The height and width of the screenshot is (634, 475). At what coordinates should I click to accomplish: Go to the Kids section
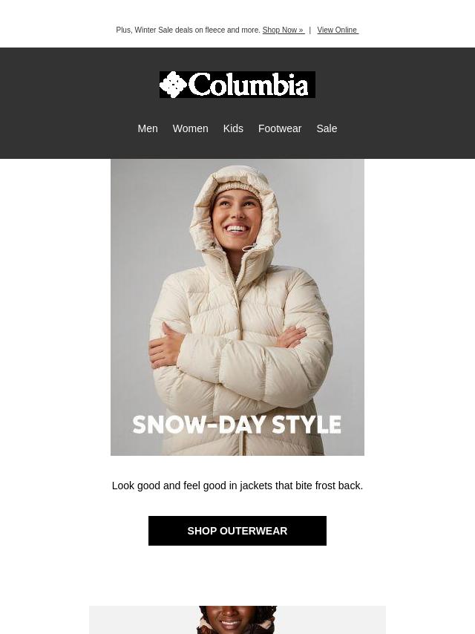click(x=233, y=128)
